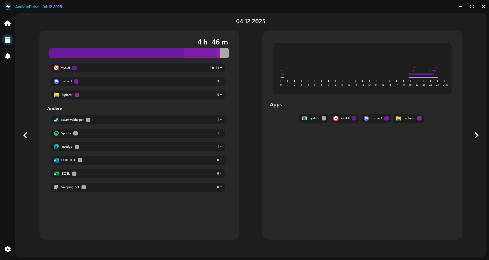Select the Spotify entry icon under Andere
489x260 pixels.
pyautogui.click(x=56, y=133)
